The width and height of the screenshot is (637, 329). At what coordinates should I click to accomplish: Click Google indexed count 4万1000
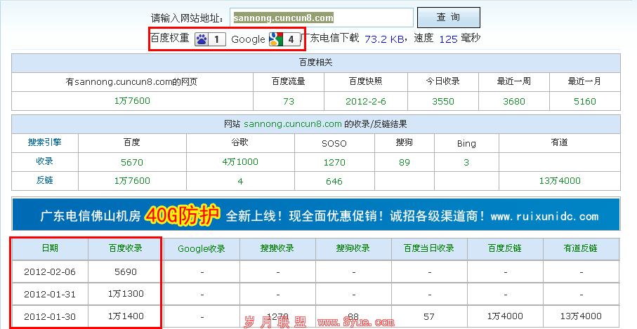tap(239, 162)
